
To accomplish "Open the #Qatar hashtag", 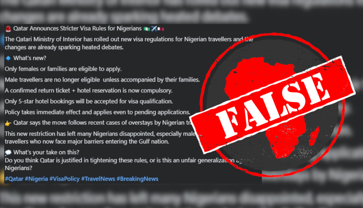I will tap(14, 179).
